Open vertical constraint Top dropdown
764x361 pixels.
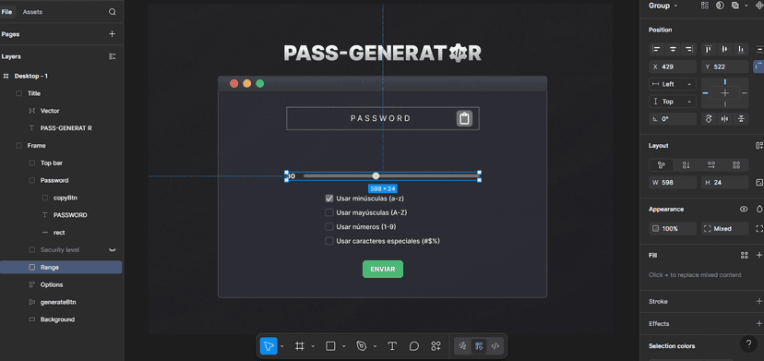tap(673, 102)
